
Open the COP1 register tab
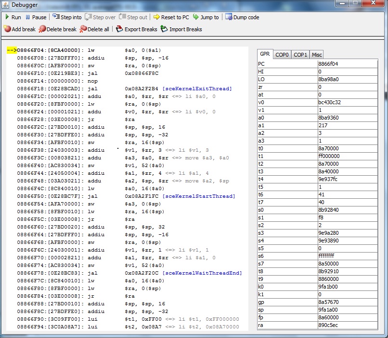click(x=300, y=55)
